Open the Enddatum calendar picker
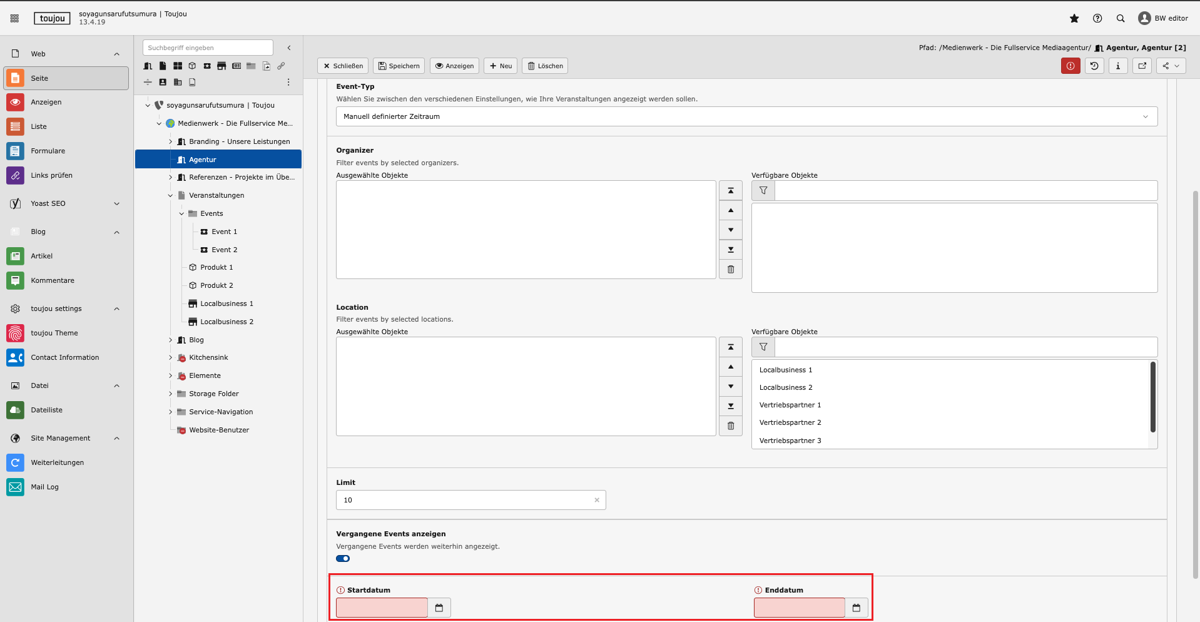This screenshot has height=622, width=1200. (856, 608)
